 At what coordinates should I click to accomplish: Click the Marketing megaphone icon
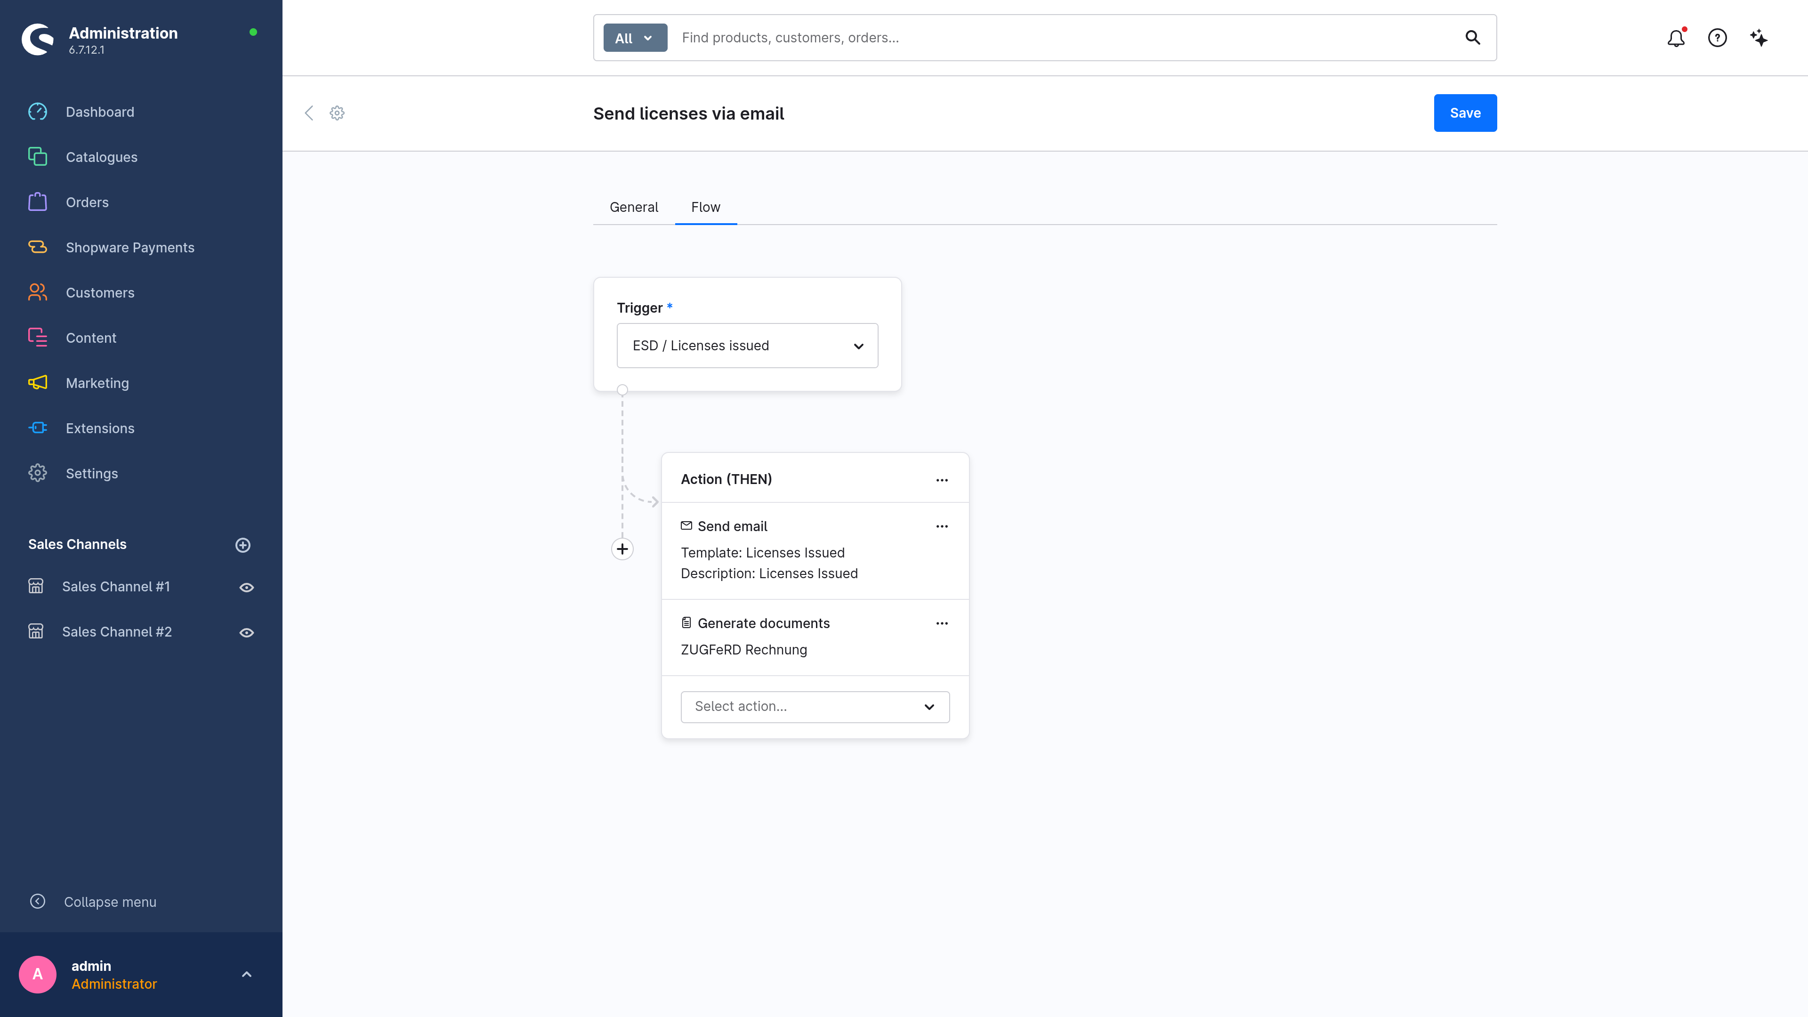click(37, 382)
